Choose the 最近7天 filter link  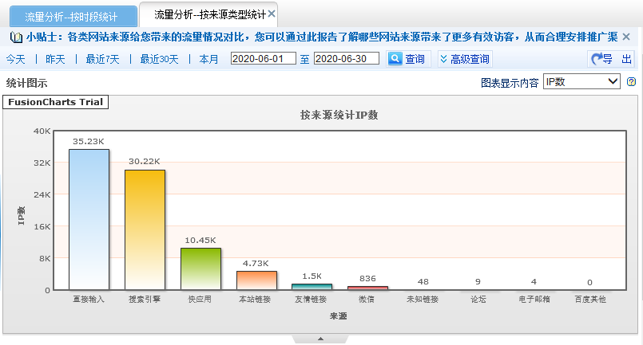point(102,59)
